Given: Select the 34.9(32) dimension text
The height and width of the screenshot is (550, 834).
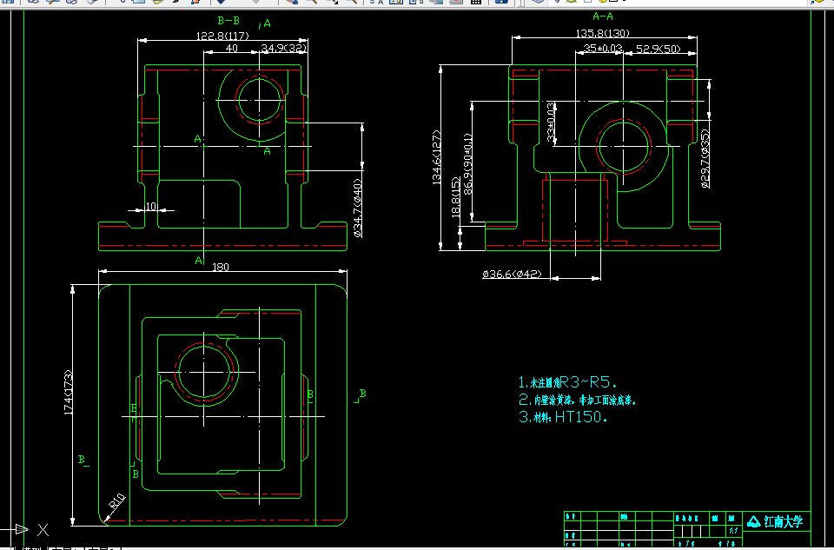Looking at the screenshot, I should click(284, 48).
